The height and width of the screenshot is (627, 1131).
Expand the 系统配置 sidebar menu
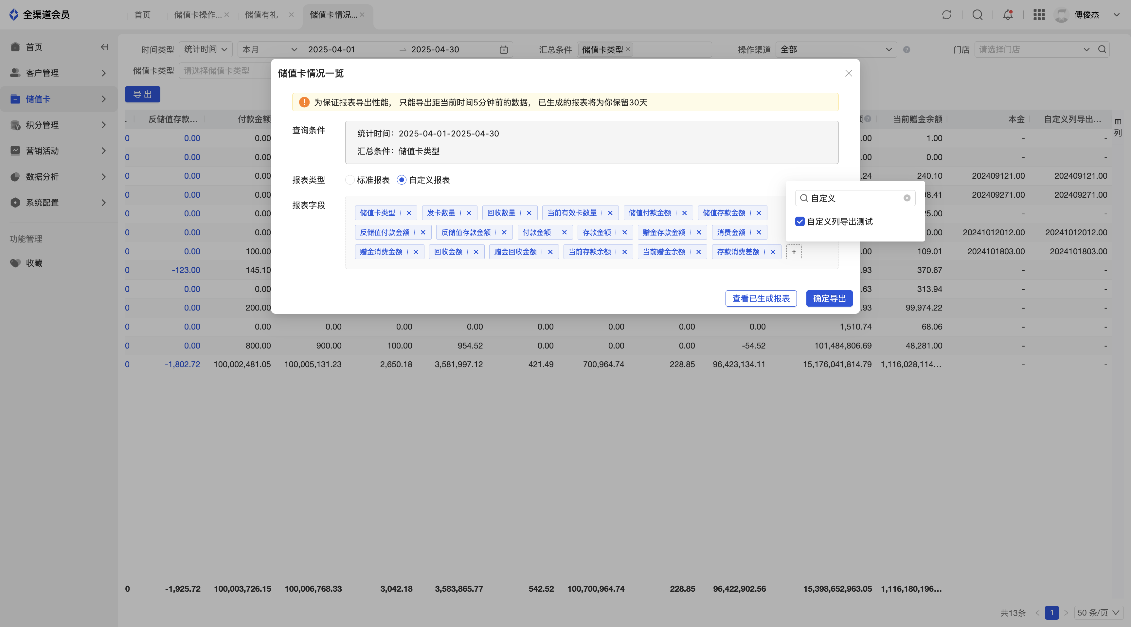[x=58, y=203]
